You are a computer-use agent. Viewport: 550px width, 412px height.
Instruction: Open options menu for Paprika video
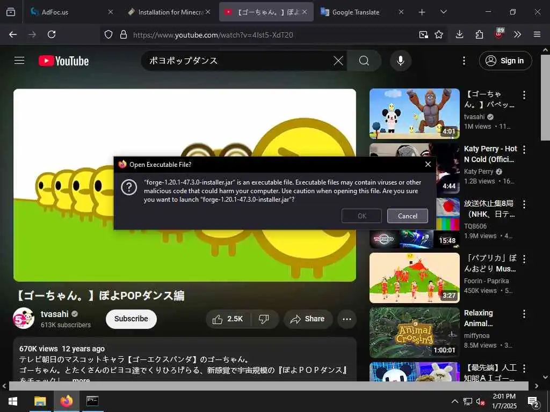524,259
